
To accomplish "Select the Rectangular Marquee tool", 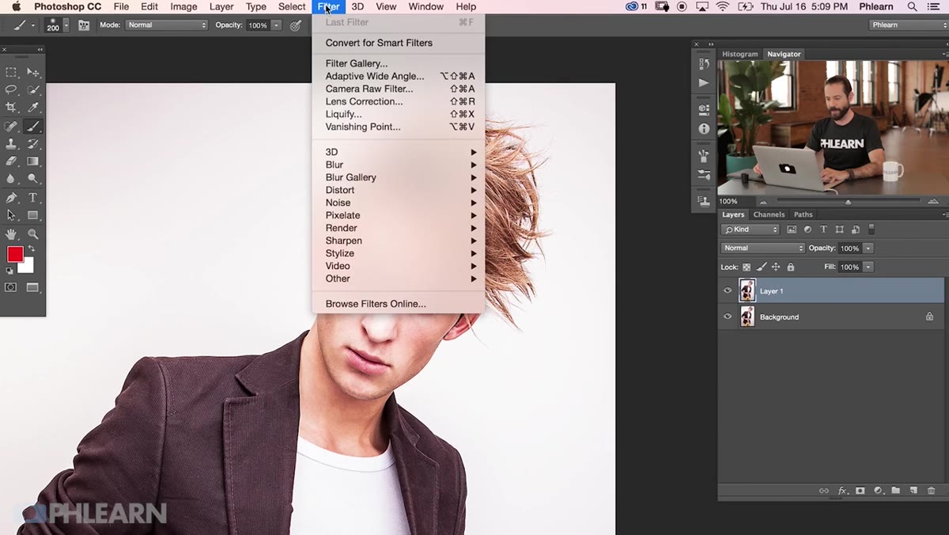I will [11, 73].
